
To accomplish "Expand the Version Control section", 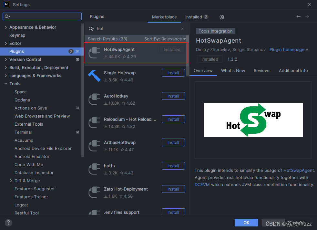I will (x=6, y=59).
